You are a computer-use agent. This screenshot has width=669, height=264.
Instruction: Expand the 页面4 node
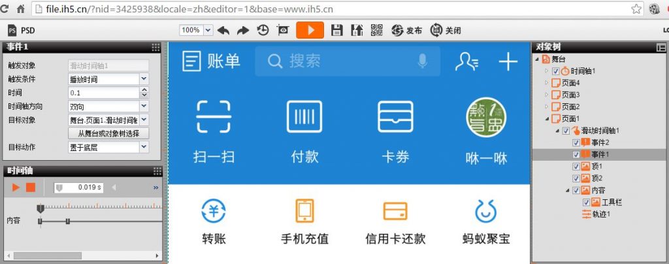point(546,82)
